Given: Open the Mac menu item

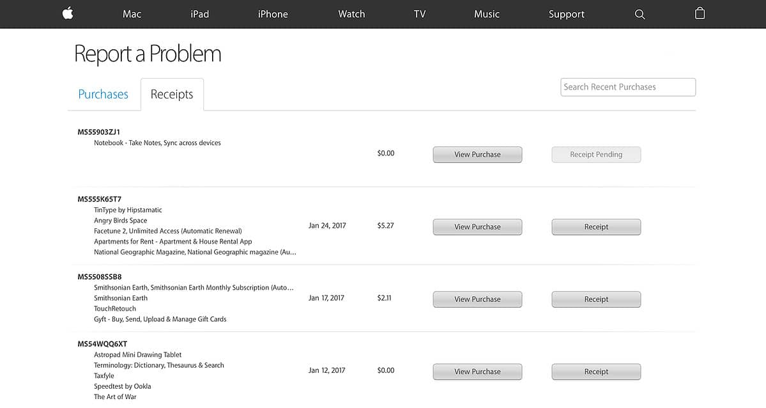Looking at the screenshot, I should tap(132, 14).
